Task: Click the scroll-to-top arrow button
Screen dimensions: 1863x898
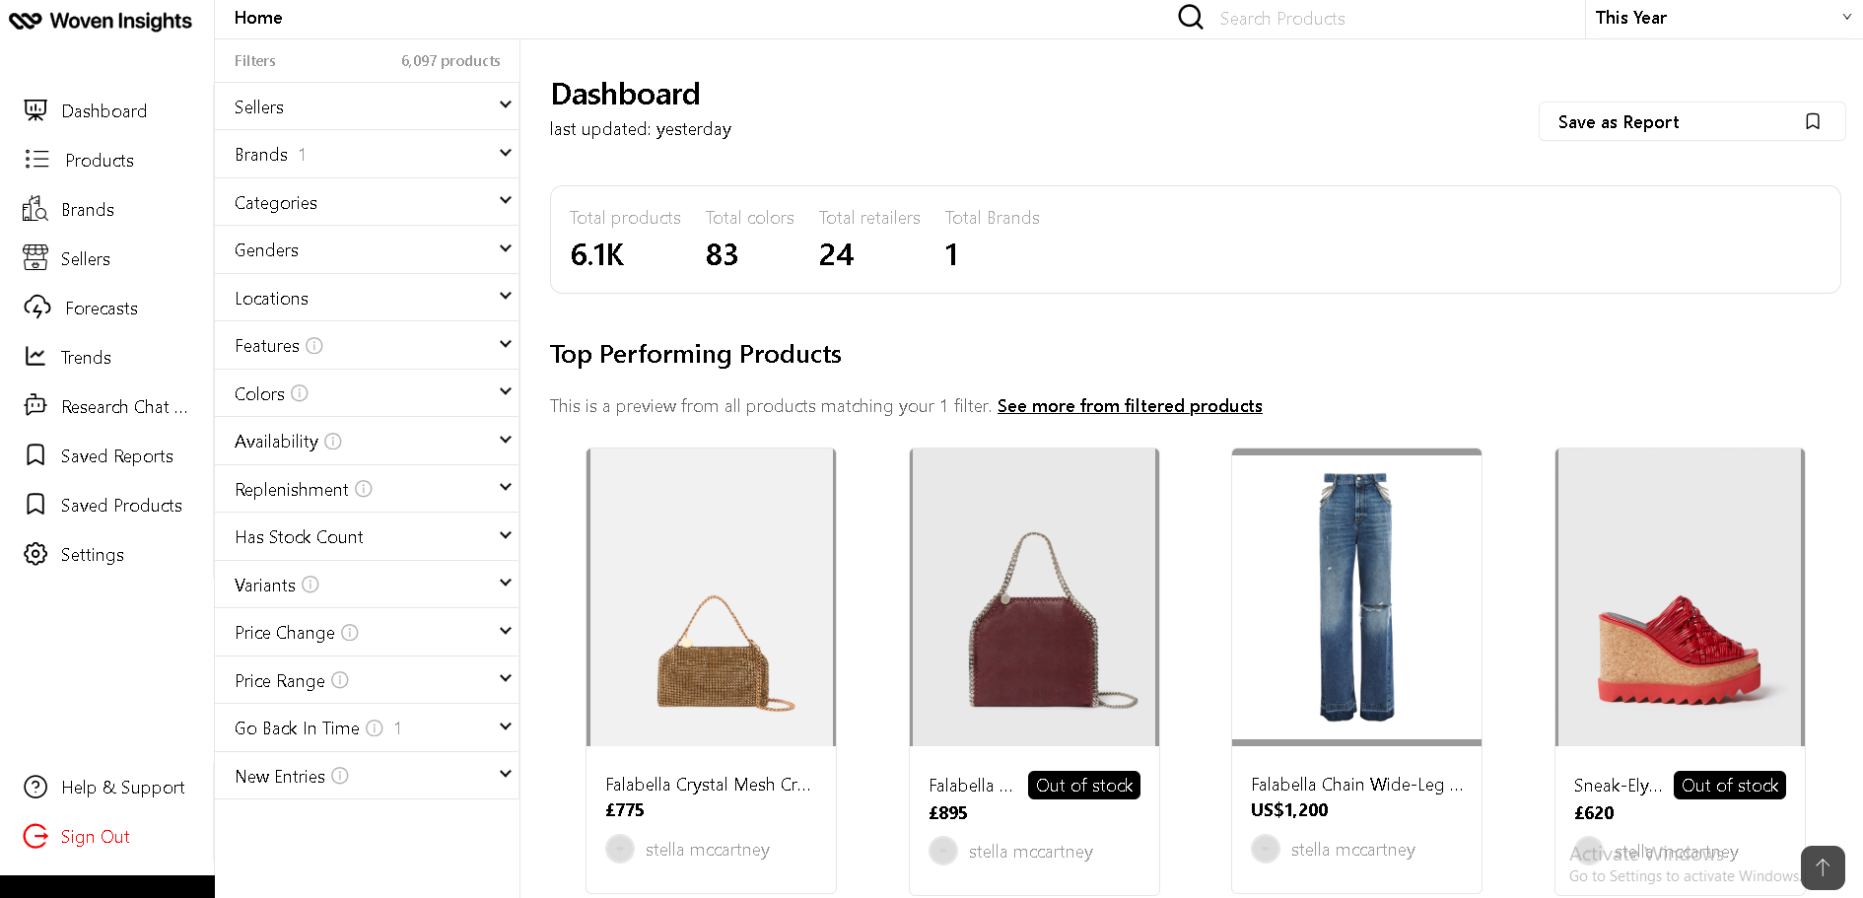Action: pos(1822,866)
